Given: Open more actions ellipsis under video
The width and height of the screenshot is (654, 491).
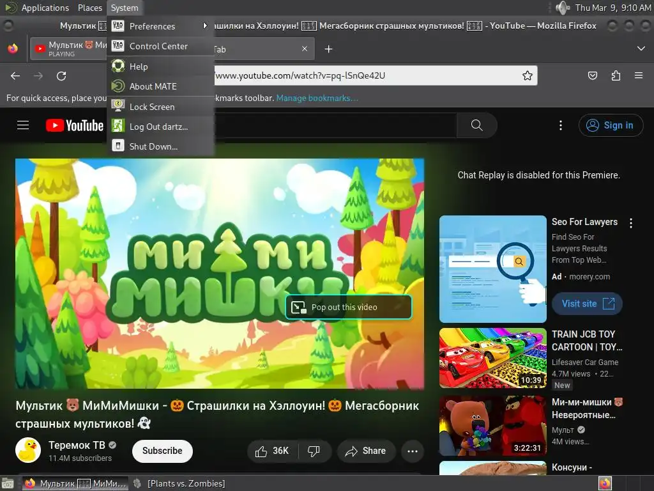Looking at the screenshot, I should tap(413, 451).
